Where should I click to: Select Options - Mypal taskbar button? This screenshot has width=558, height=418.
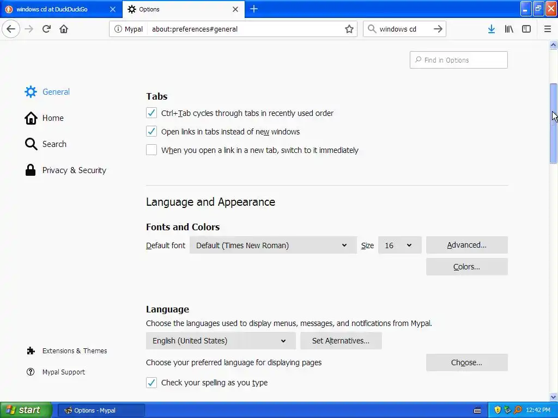(x=101, y=410)
